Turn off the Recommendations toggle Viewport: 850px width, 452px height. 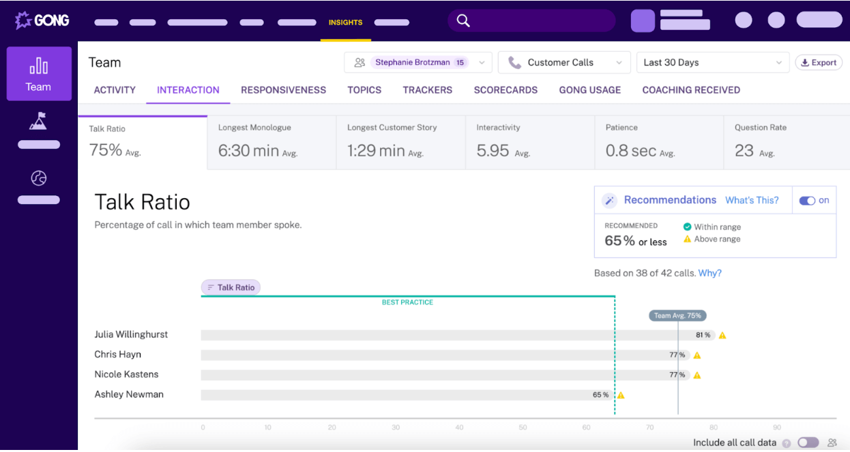tap(807, 201)
